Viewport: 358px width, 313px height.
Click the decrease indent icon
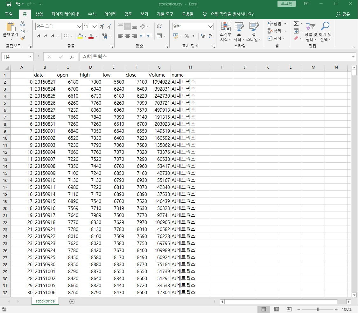[143, 36]
